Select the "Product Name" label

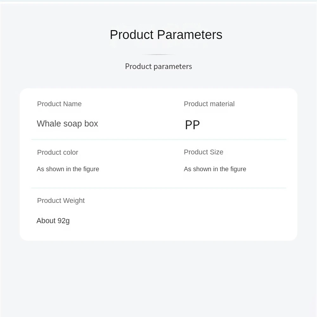(59, 104)
